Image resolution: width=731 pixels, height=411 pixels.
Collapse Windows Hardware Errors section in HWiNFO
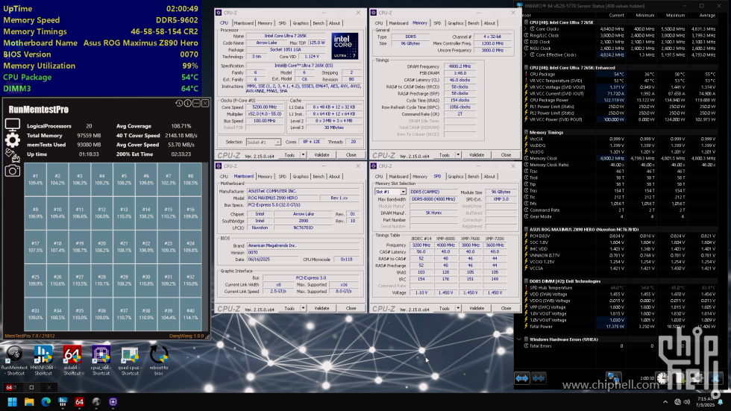(x=519, y=339)
